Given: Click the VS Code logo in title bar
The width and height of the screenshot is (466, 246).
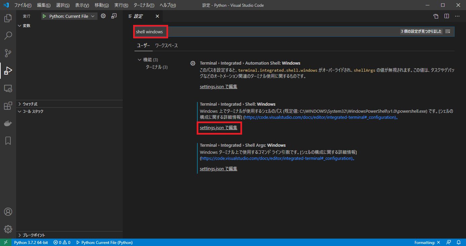Looking at the screenshot, I should click(6, 5).
